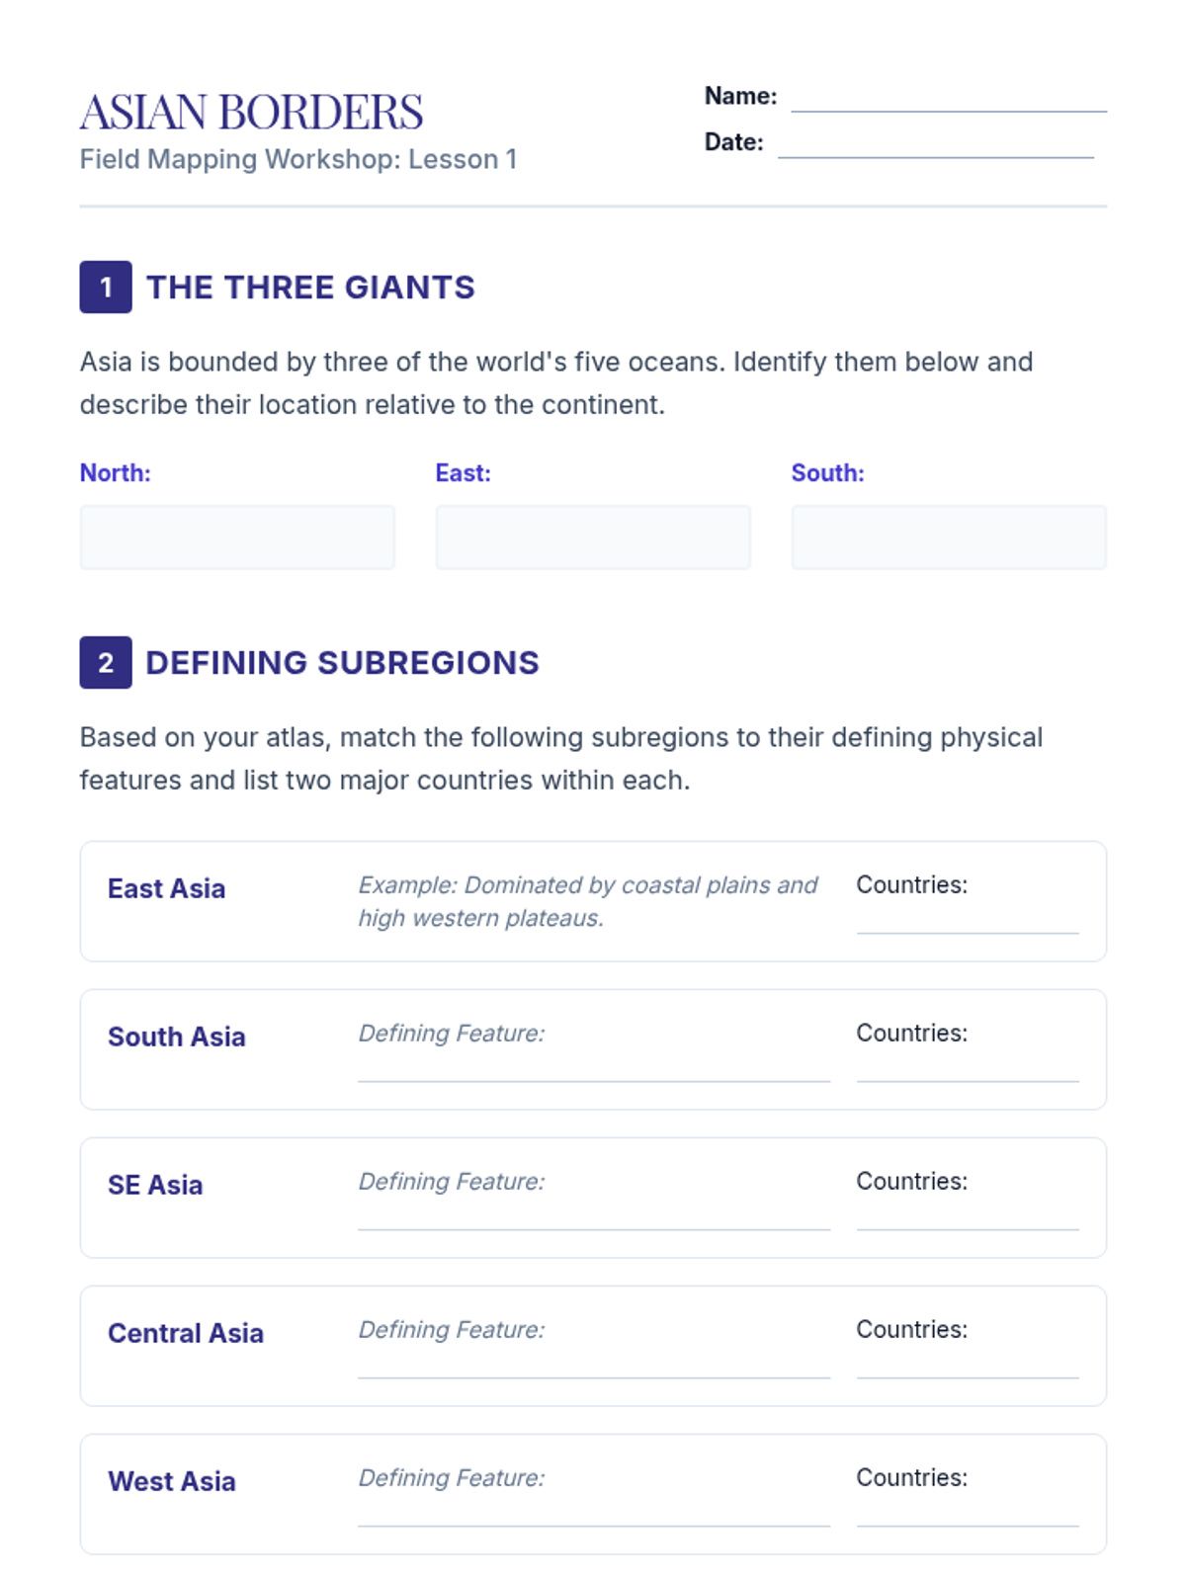The height and width of the screenshot is (1581, 1186).
Task: Click the section 2 number badge
Action: tap(106, 663)
